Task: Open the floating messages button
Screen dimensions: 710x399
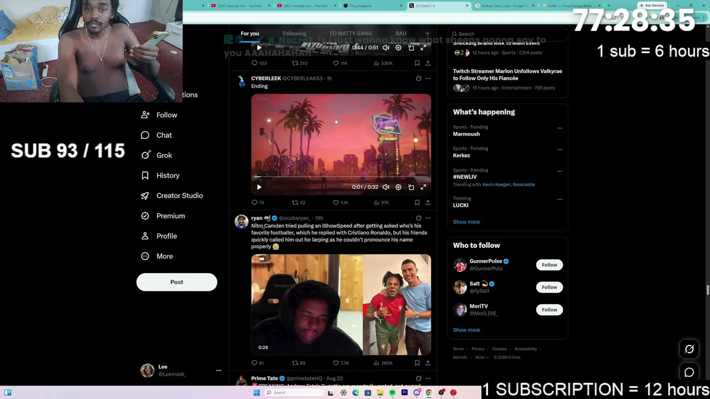Action: (689, 372)
